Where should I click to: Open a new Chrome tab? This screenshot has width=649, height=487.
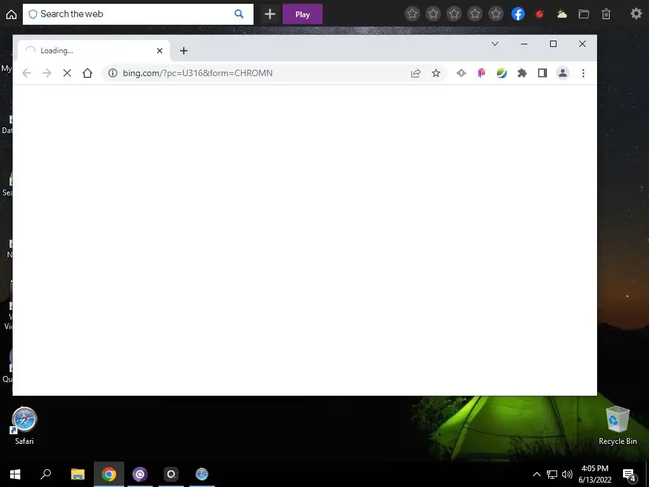pos(184,51)
